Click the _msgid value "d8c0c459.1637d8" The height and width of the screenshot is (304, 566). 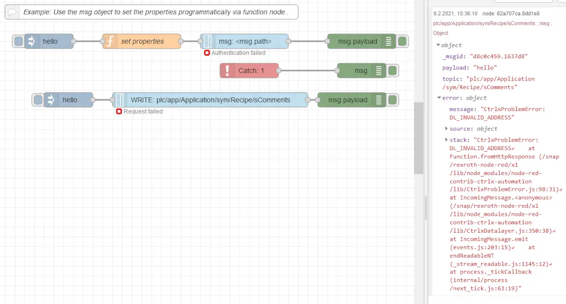coord(499,56)
